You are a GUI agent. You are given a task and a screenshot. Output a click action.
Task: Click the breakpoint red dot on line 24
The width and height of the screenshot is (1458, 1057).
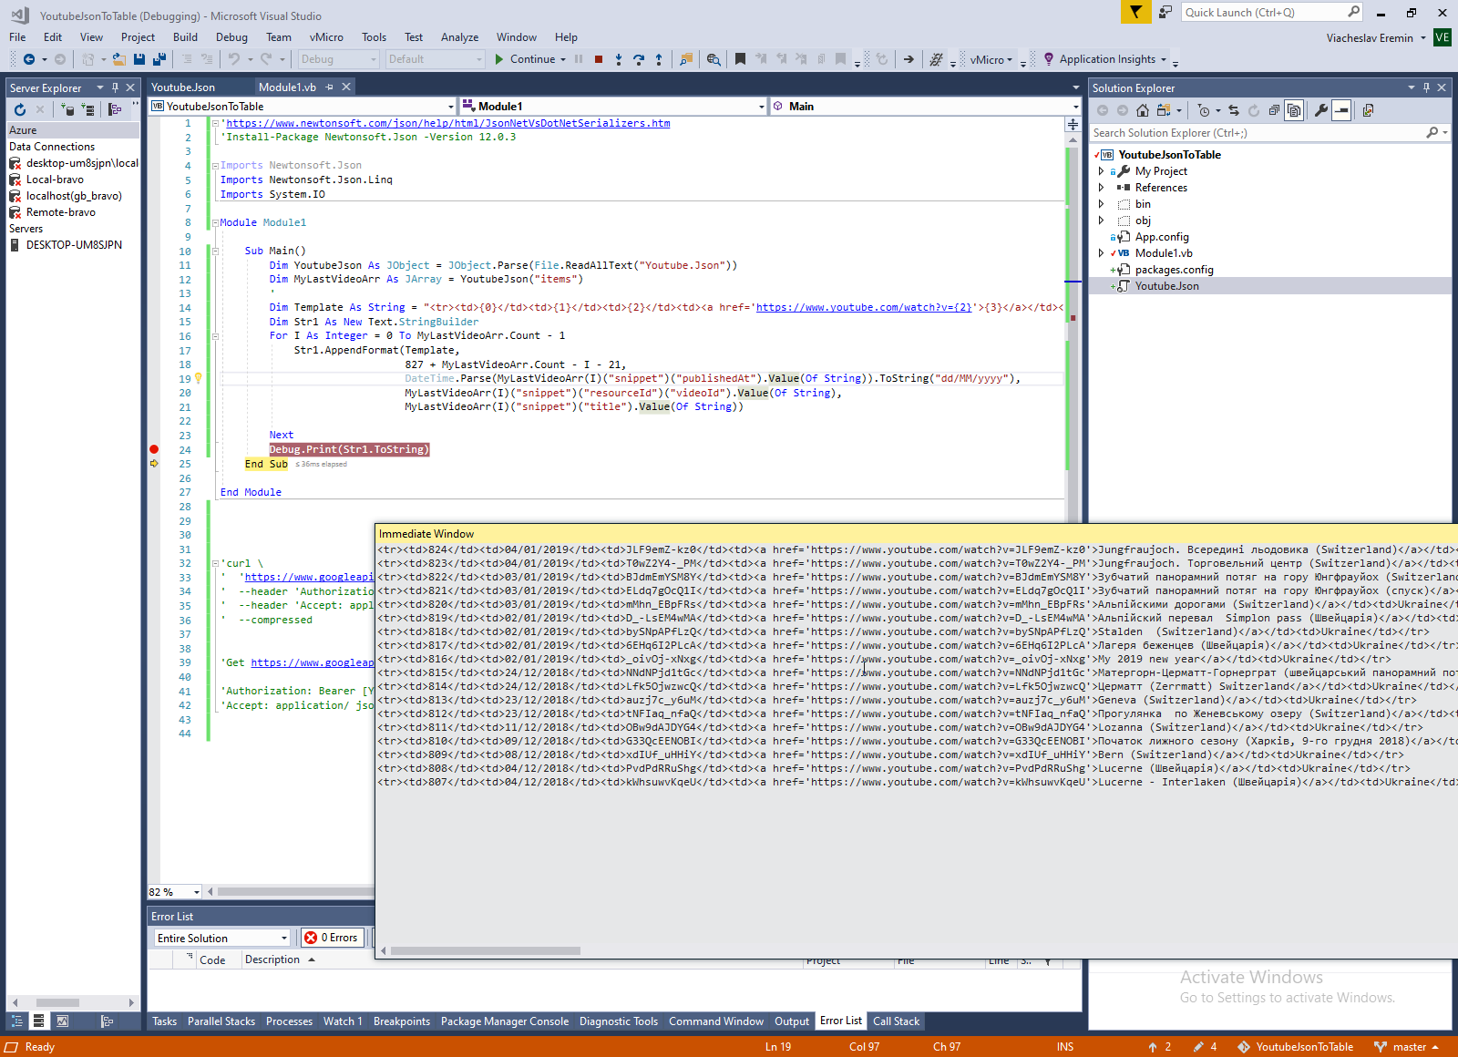coord(154,449)
